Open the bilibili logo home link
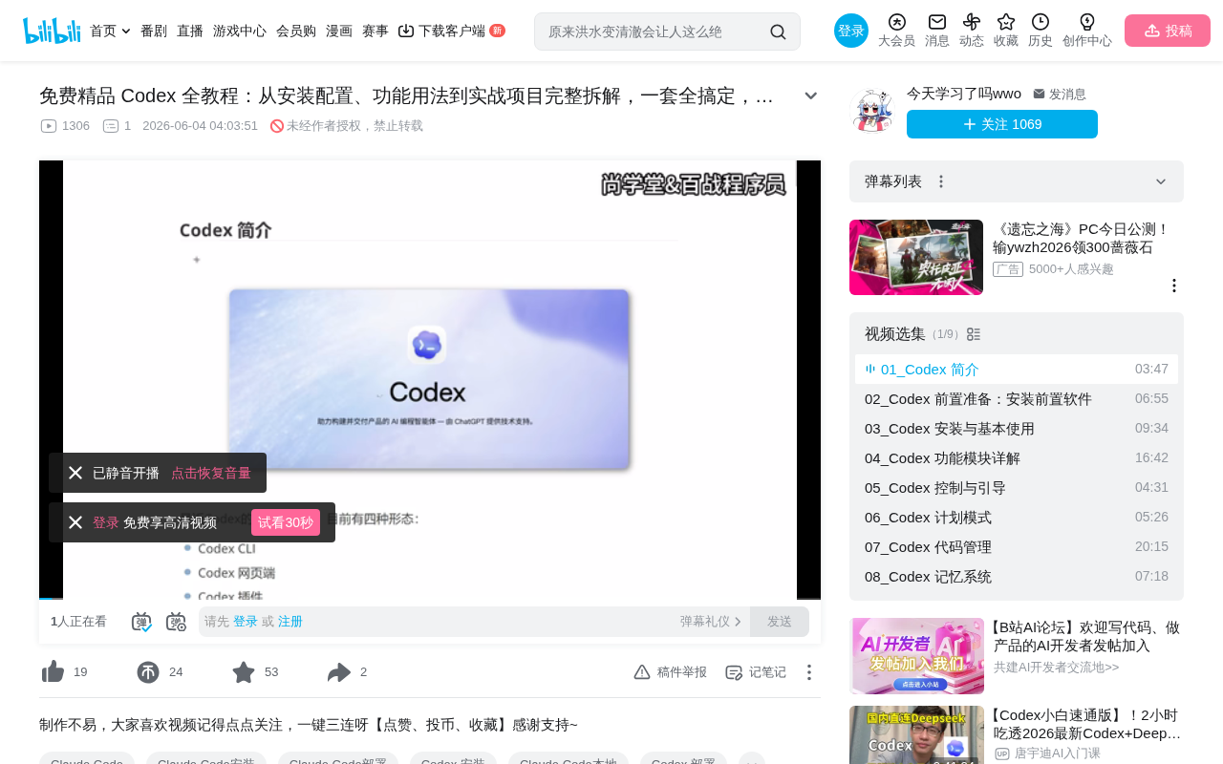This screenshot has height=764, width=1223. click(52, 31)
